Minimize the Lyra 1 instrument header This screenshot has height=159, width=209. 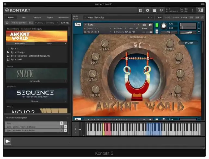pos(199,26)
